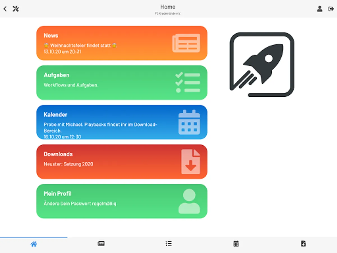Screen dimensions: 337x253
Task: Click the 'Home' title in the header
Action: pyautogui.click(x=168, y=7)
